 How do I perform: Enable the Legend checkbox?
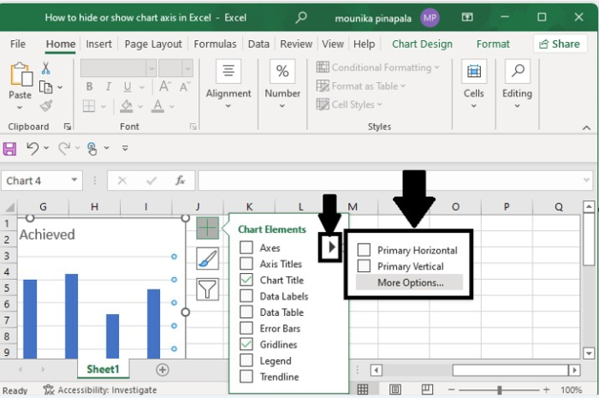click(x=246, y=360)
